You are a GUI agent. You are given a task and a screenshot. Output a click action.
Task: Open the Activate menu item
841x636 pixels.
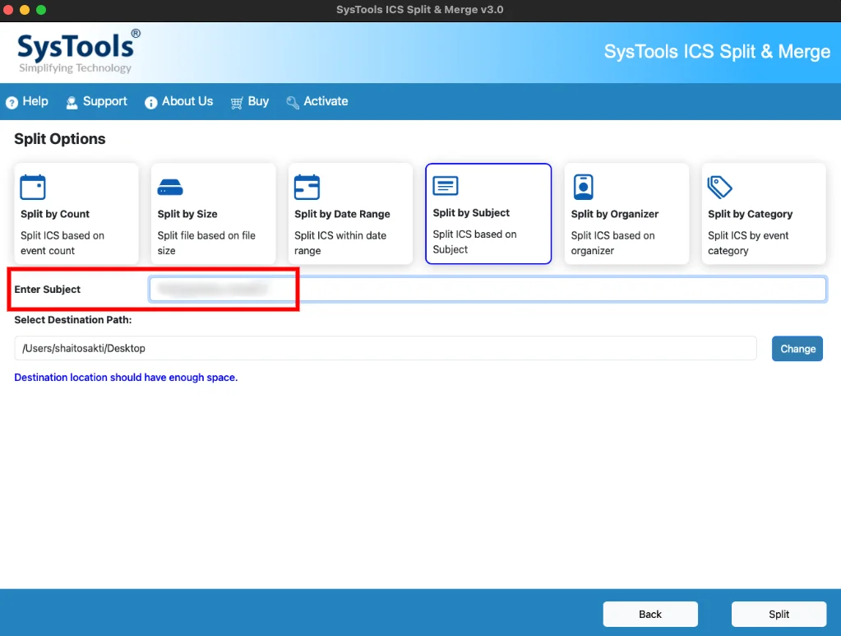pos(317,101)
